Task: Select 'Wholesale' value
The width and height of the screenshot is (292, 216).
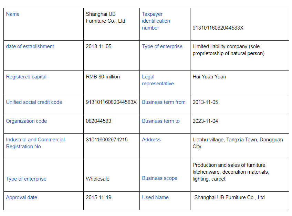Action: pyautogui.click(x=97, y=179)
